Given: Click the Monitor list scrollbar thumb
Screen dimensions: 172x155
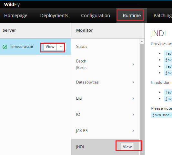Looking at the screenshot, I should coord(142,99).
